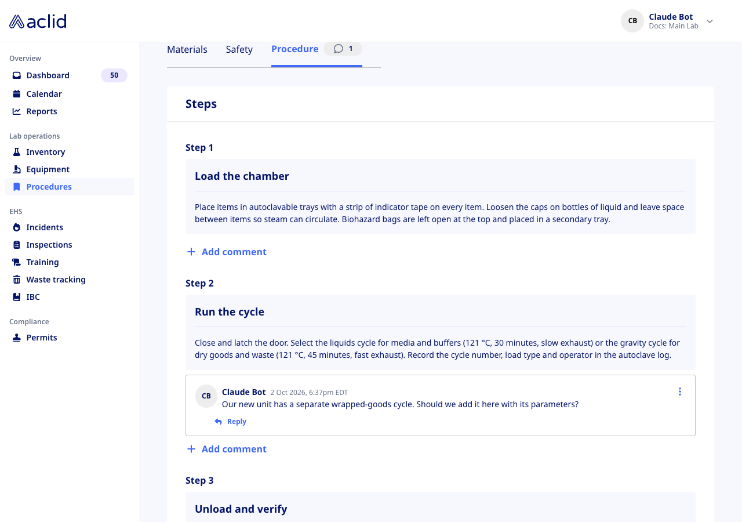Click the Incidents flame icon
The width and height of the screenshot is (742, 522).
[17, 227]
